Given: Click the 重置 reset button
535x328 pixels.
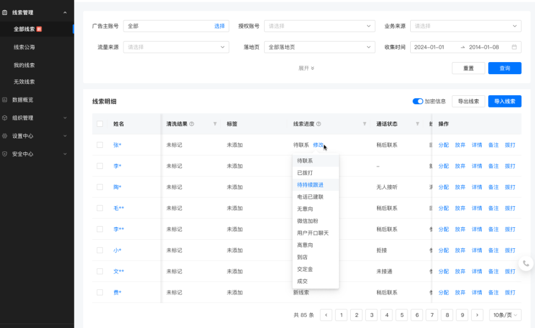Looking at the screenshot, I should click(468, 68).
